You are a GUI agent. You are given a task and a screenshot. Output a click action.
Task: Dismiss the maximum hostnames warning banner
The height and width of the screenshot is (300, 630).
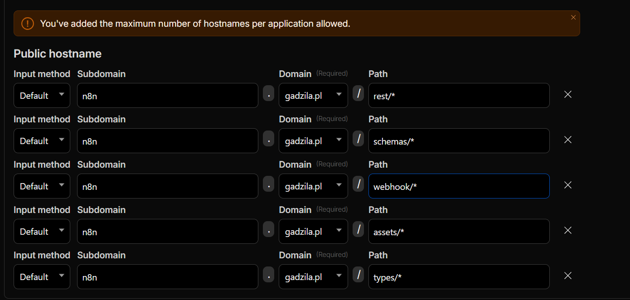[x=573, y=18]
